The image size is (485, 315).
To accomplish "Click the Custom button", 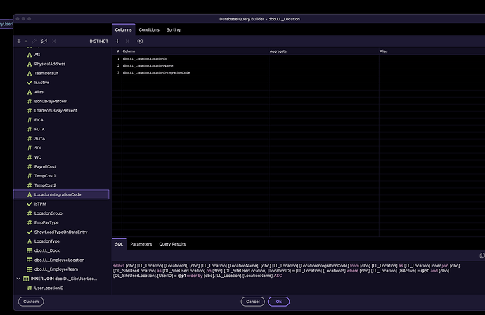I will [x=31, y=302].
